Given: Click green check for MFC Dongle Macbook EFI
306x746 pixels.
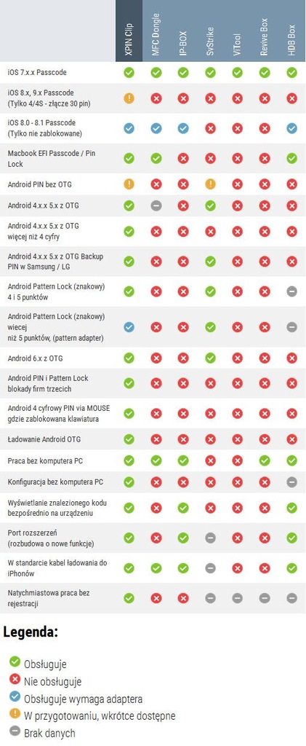Looking at the screenshot, I should pyautogui.click(x=156, y=158).
